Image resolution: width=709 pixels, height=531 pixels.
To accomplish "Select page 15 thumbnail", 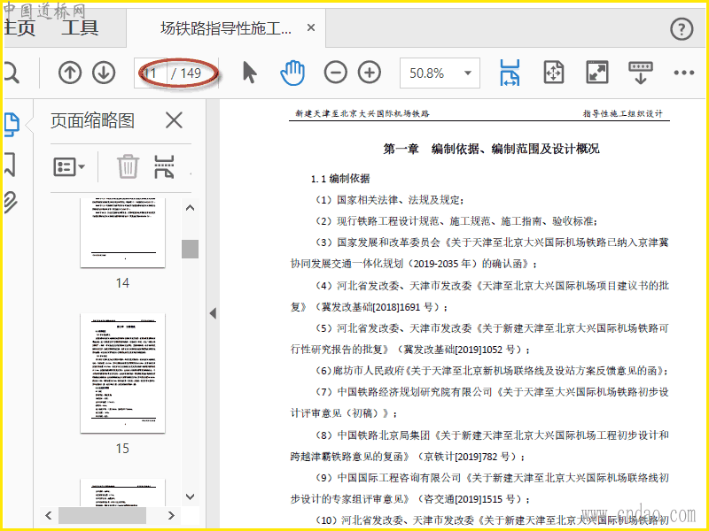I will (x=122, y=373).
